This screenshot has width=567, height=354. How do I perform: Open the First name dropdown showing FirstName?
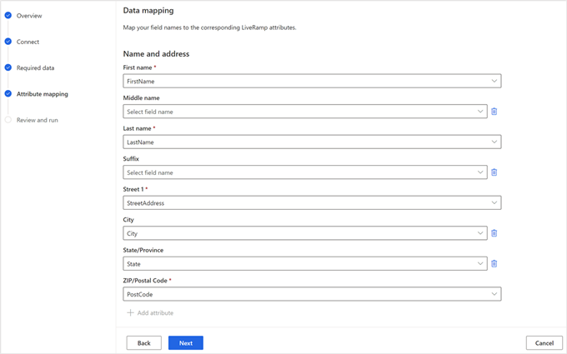click(x=312, y=81)
